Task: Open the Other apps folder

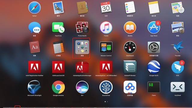Action: (82, 47)
